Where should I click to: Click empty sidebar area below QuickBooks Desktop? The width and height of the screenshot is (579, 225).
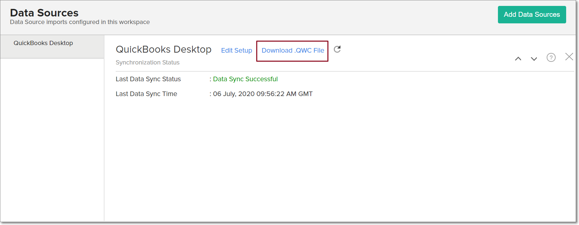pos(52,138)
